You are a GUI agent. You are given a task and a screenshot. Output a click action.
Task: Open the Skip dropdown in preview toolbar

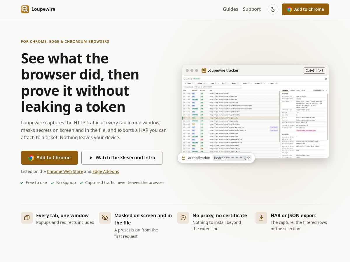point(226,83)
